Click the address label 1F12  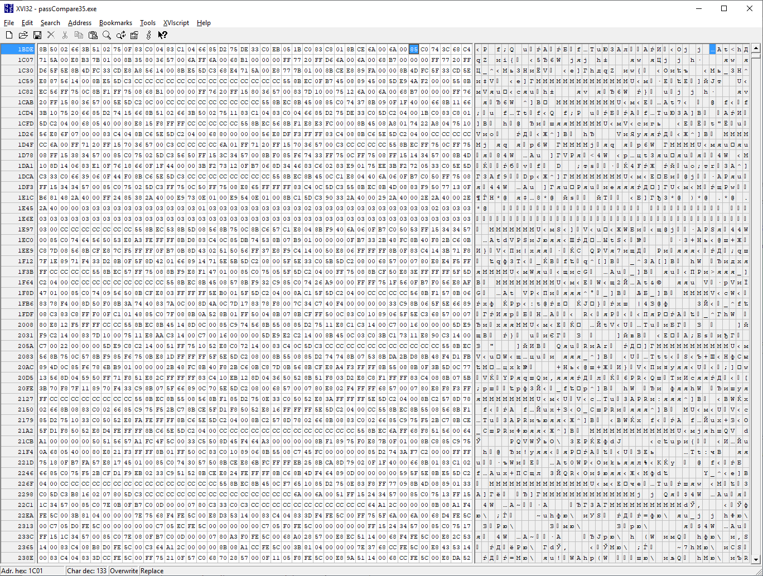click(26, 261)
